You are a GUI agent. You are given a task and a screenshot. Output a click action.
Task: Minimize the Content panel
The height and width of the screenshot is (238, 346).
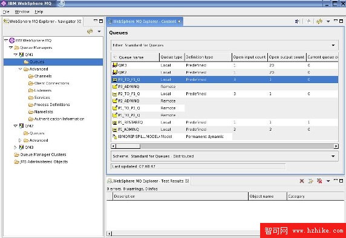pyautogui.click(x=336, y=20)
